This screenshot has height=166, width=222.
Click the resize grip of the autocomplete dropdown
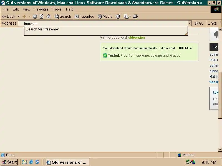click(x=186, y=34)
